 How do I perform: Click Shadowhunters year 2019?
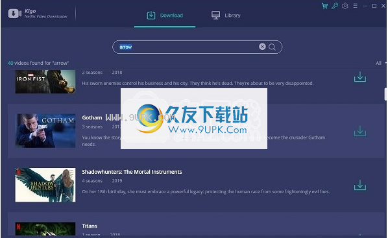pyautogui.click(x=117, y=181)
